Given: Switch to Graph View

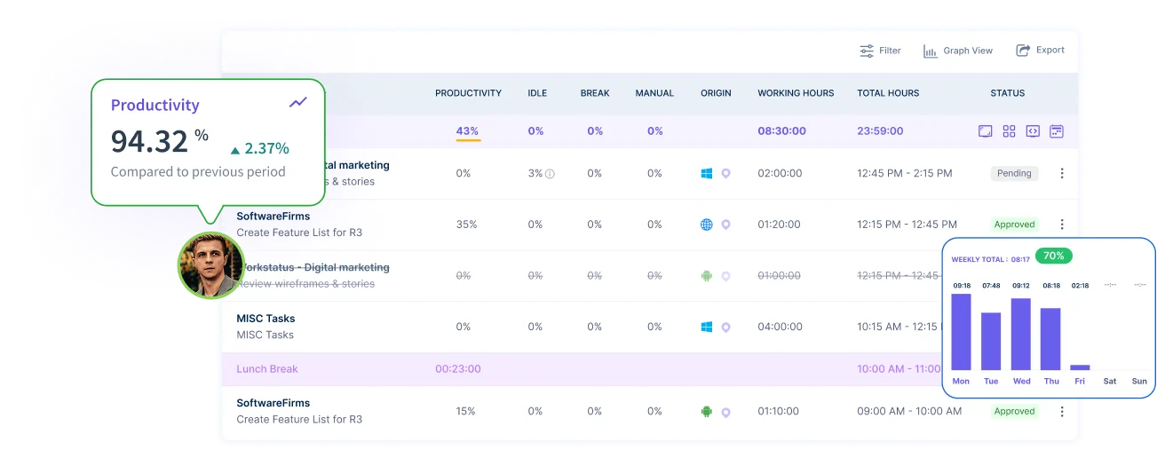Looking at the screenshot, I should pos(958,51).
